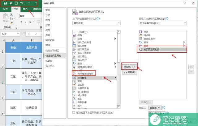Select 冻结窗格 in the command list
198x126 pixels.
[x=95, y=78]
